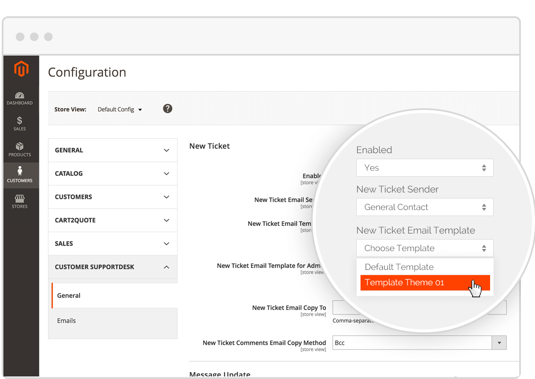Open the Products sidebar icon
The height and width of the screenshot is (379, 535).
[x=20, y=150]
